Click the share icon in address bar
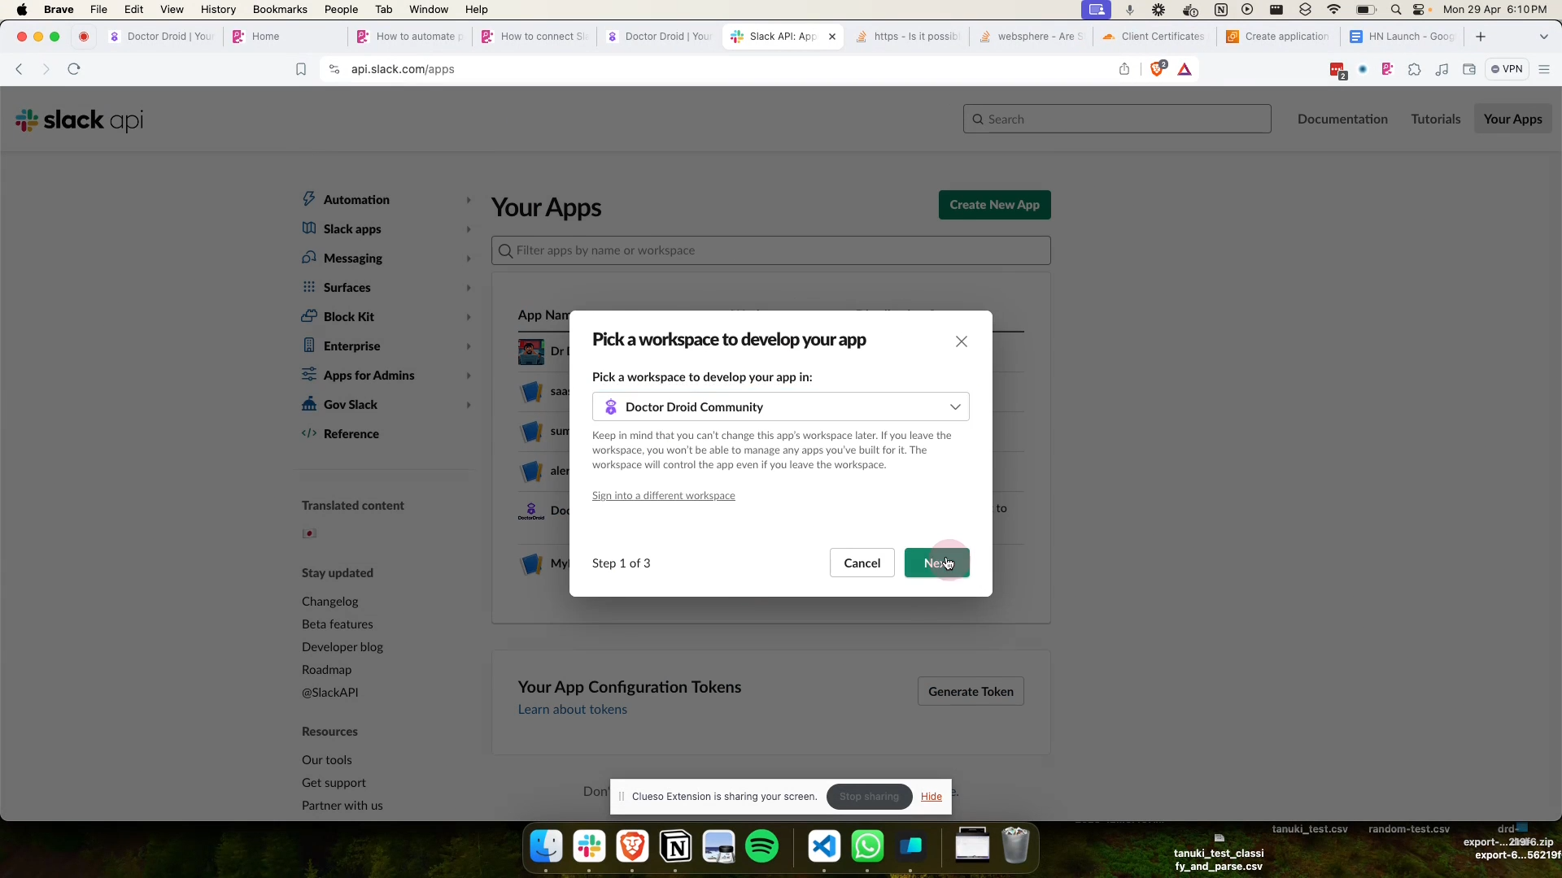 [1124, 69]
